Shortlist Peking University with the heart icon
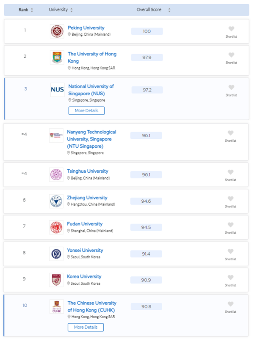This screenshot has height=339, width=254. point(231,29)
